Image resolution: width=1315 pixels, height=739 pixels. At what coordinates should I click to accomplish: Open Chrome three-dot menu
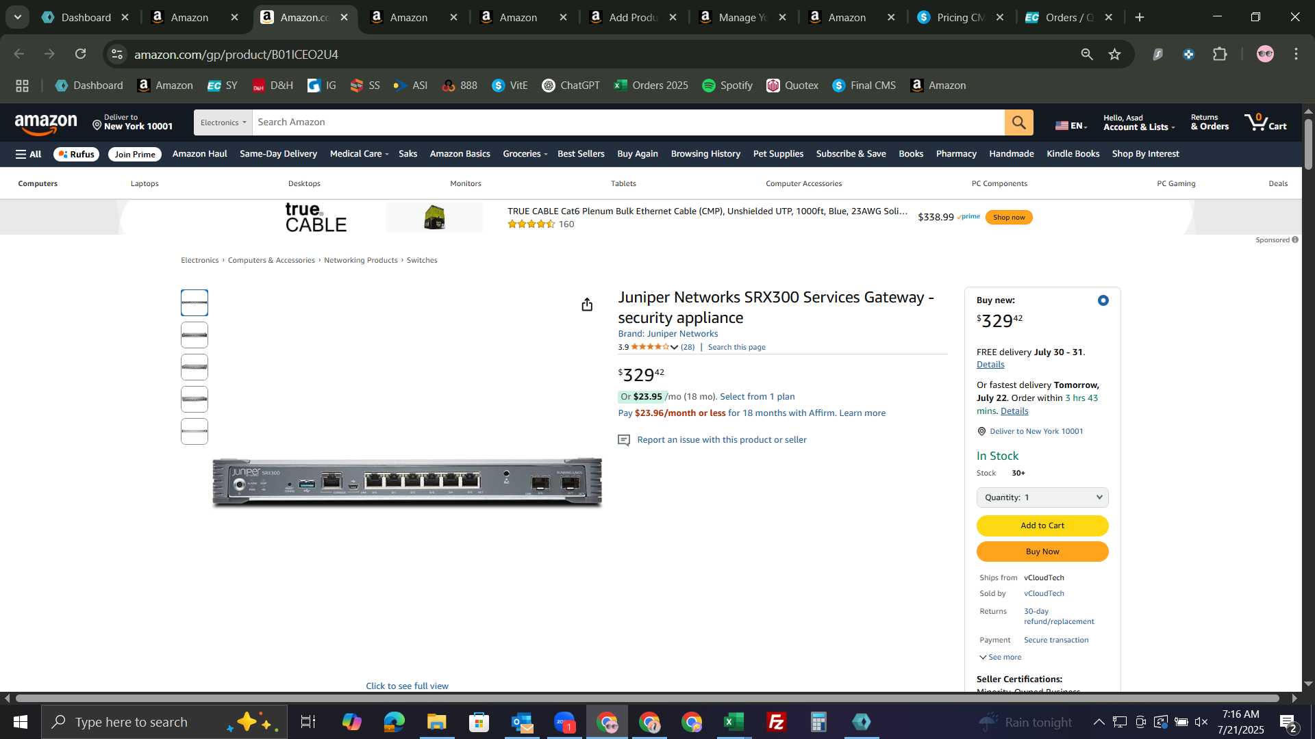tap(1296, 54)
